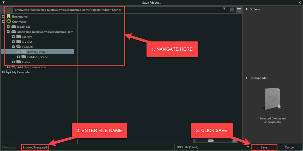Expand the NVIDIA folder in tree

13,42
